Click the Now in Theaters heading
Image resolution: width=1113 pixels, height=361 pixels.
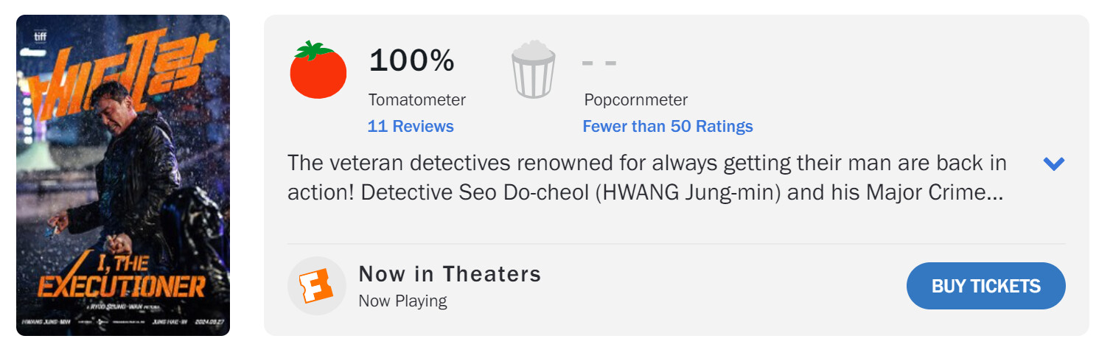(x=450, y=274)
